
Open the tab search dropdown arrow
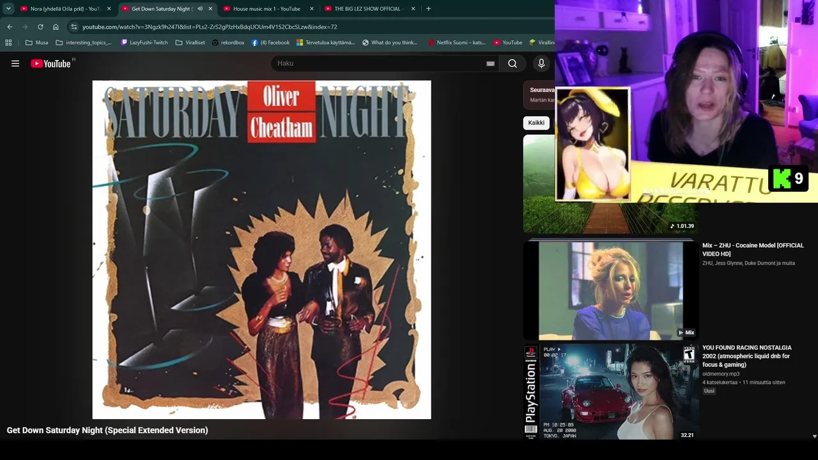[8, 9]
